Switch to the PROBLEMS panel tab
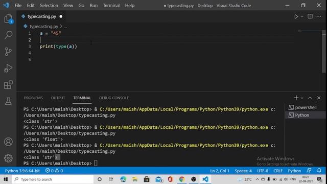 pyautogui.click(x=33, y=98)
